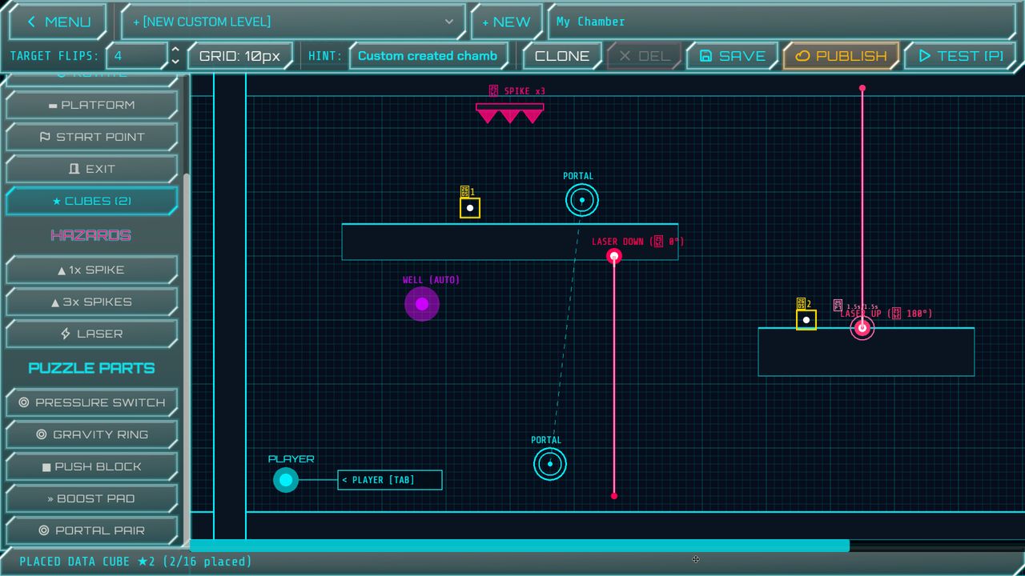
Task: Select the upper portal above the platform
Action: click(582, 200)
